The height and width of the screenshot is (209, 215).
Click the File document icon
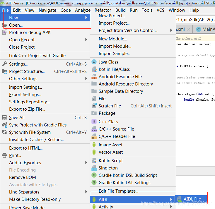(94, 99)
